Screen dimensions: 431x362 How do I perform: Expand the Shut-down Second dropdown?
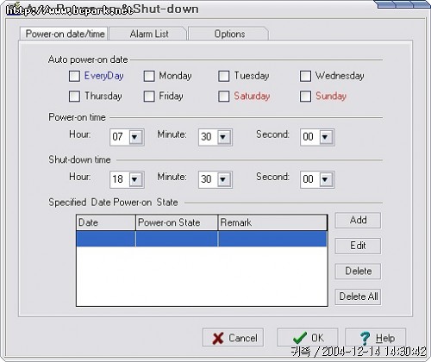325,179
